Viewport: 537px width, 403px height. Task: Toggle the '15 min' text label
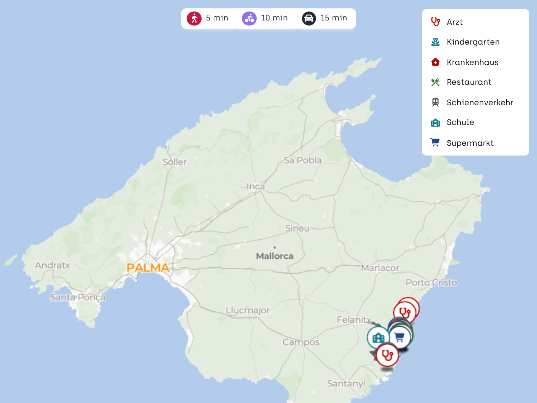pos(334,18)
